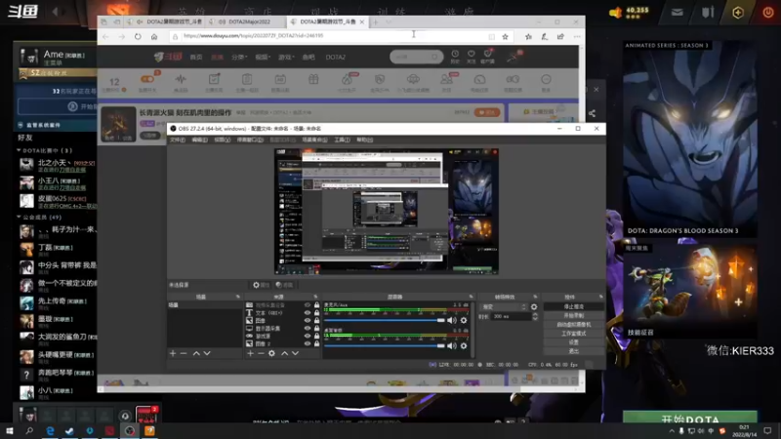
Task: Add a new source in OBS
Action: [250, 353]
